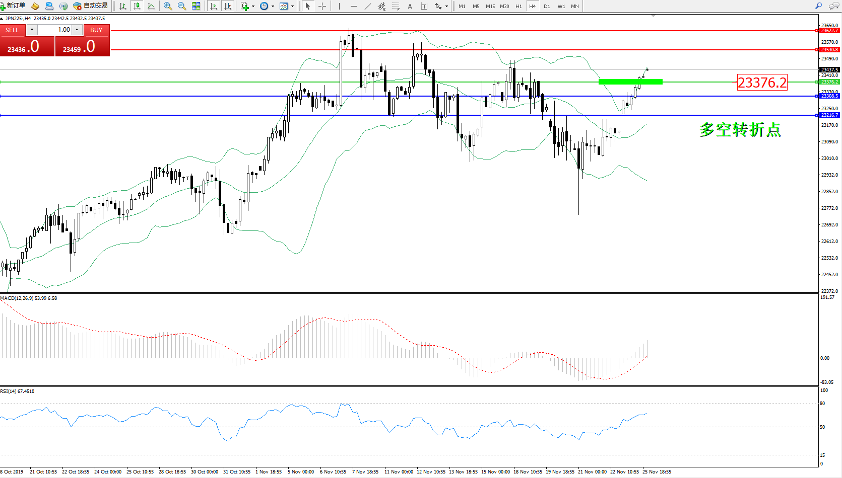The width and height of the screenshot is (842, 478).
Task: Open the search magnifier in toolbar
Action: coord(818,6)
